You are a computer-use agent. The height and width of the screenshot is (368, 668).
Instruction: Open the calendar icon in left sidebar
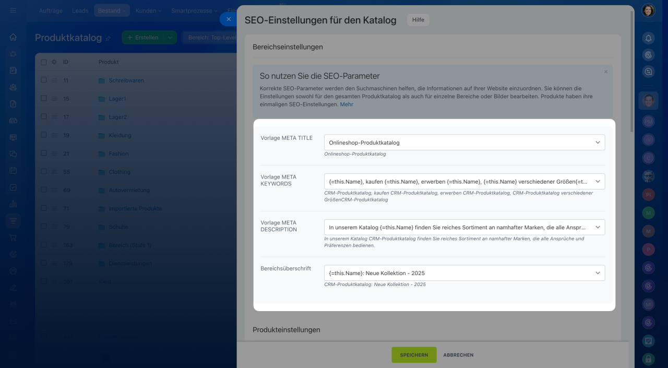pyautogui.click(x=13, y=171)
